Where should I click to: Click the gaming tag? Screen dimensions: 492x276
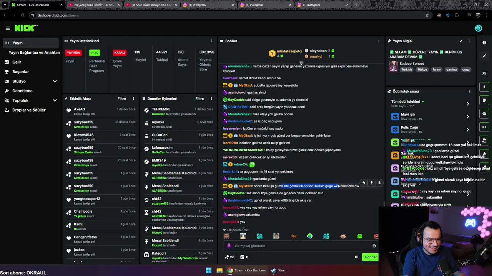tap(451, 70)
